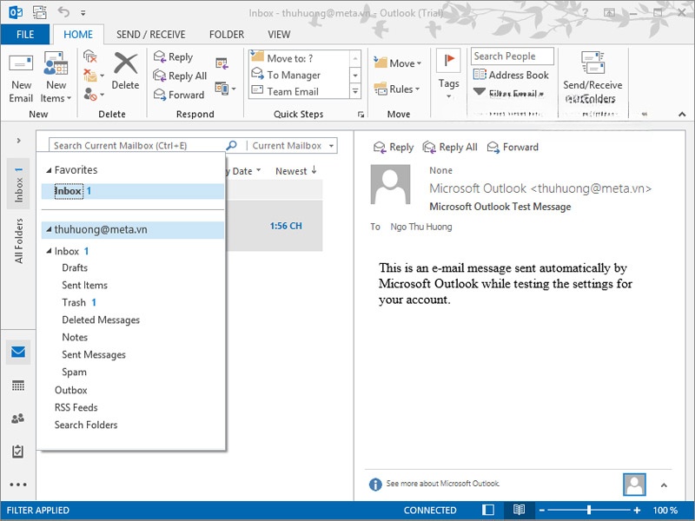Open the Outbox folder
This screenshot has height=521, width=695.
71,390
